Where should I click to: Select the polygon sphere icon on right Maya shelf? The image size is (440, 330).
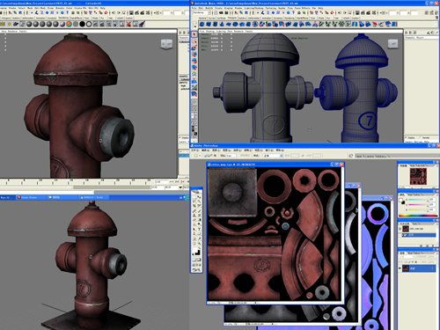click(202, 24)
